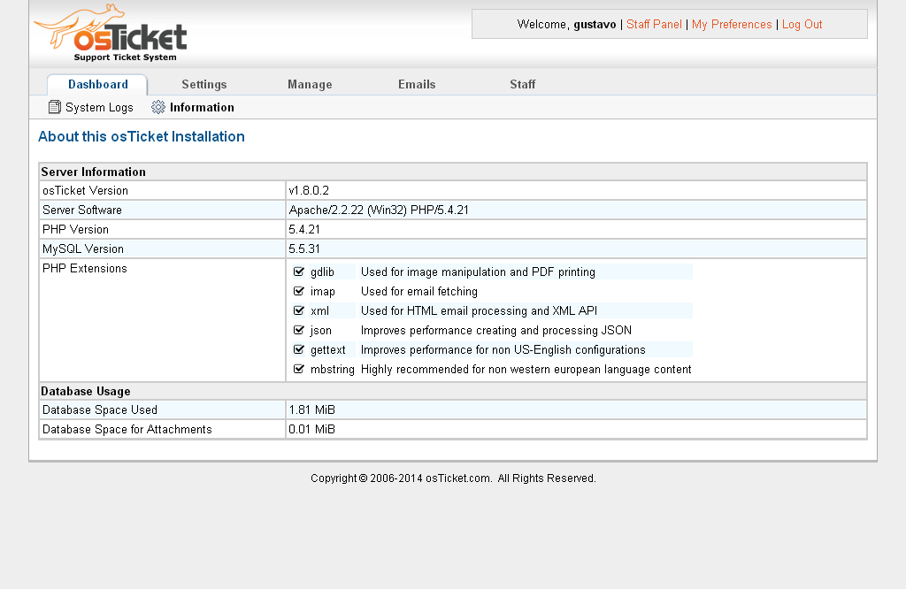Click the gdlib extension check mark

(x=299, y=272)
